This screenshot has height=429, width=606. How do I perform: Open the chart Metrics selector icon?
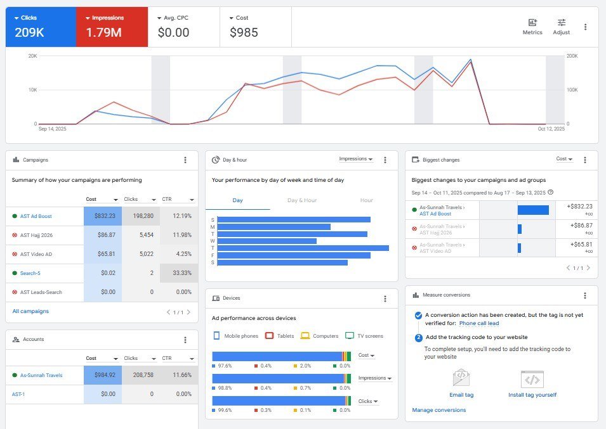coord(532,23)
